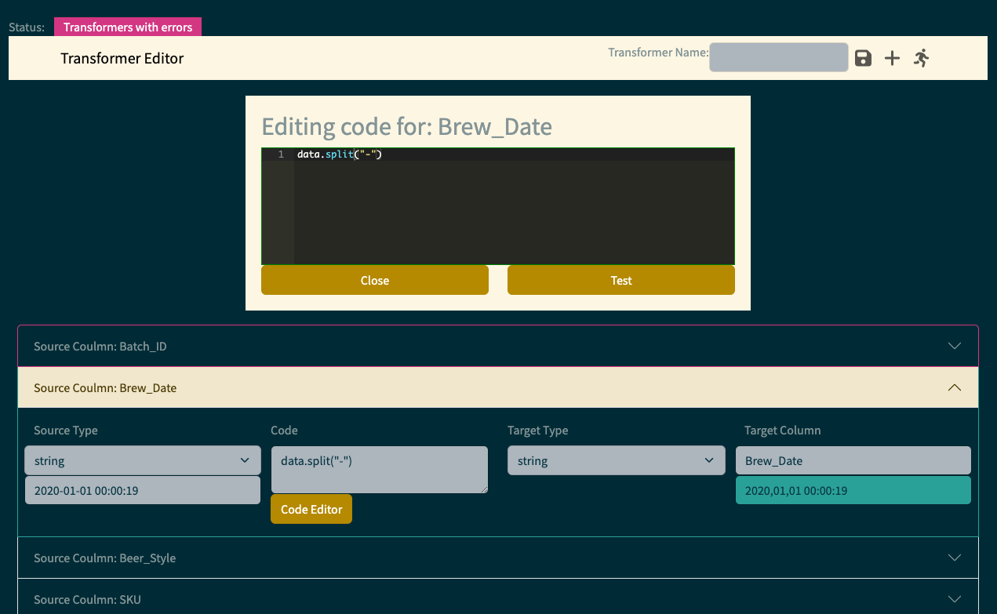Close the Brew_Date code editing dialog
Viewport: 997px width, 614px height.
tap(374, 280)
